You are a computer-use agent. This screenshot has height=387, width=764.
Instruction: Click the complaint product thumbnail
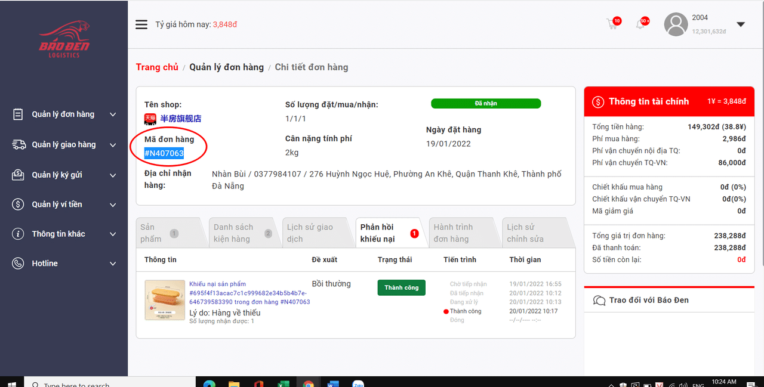[165, 300]
